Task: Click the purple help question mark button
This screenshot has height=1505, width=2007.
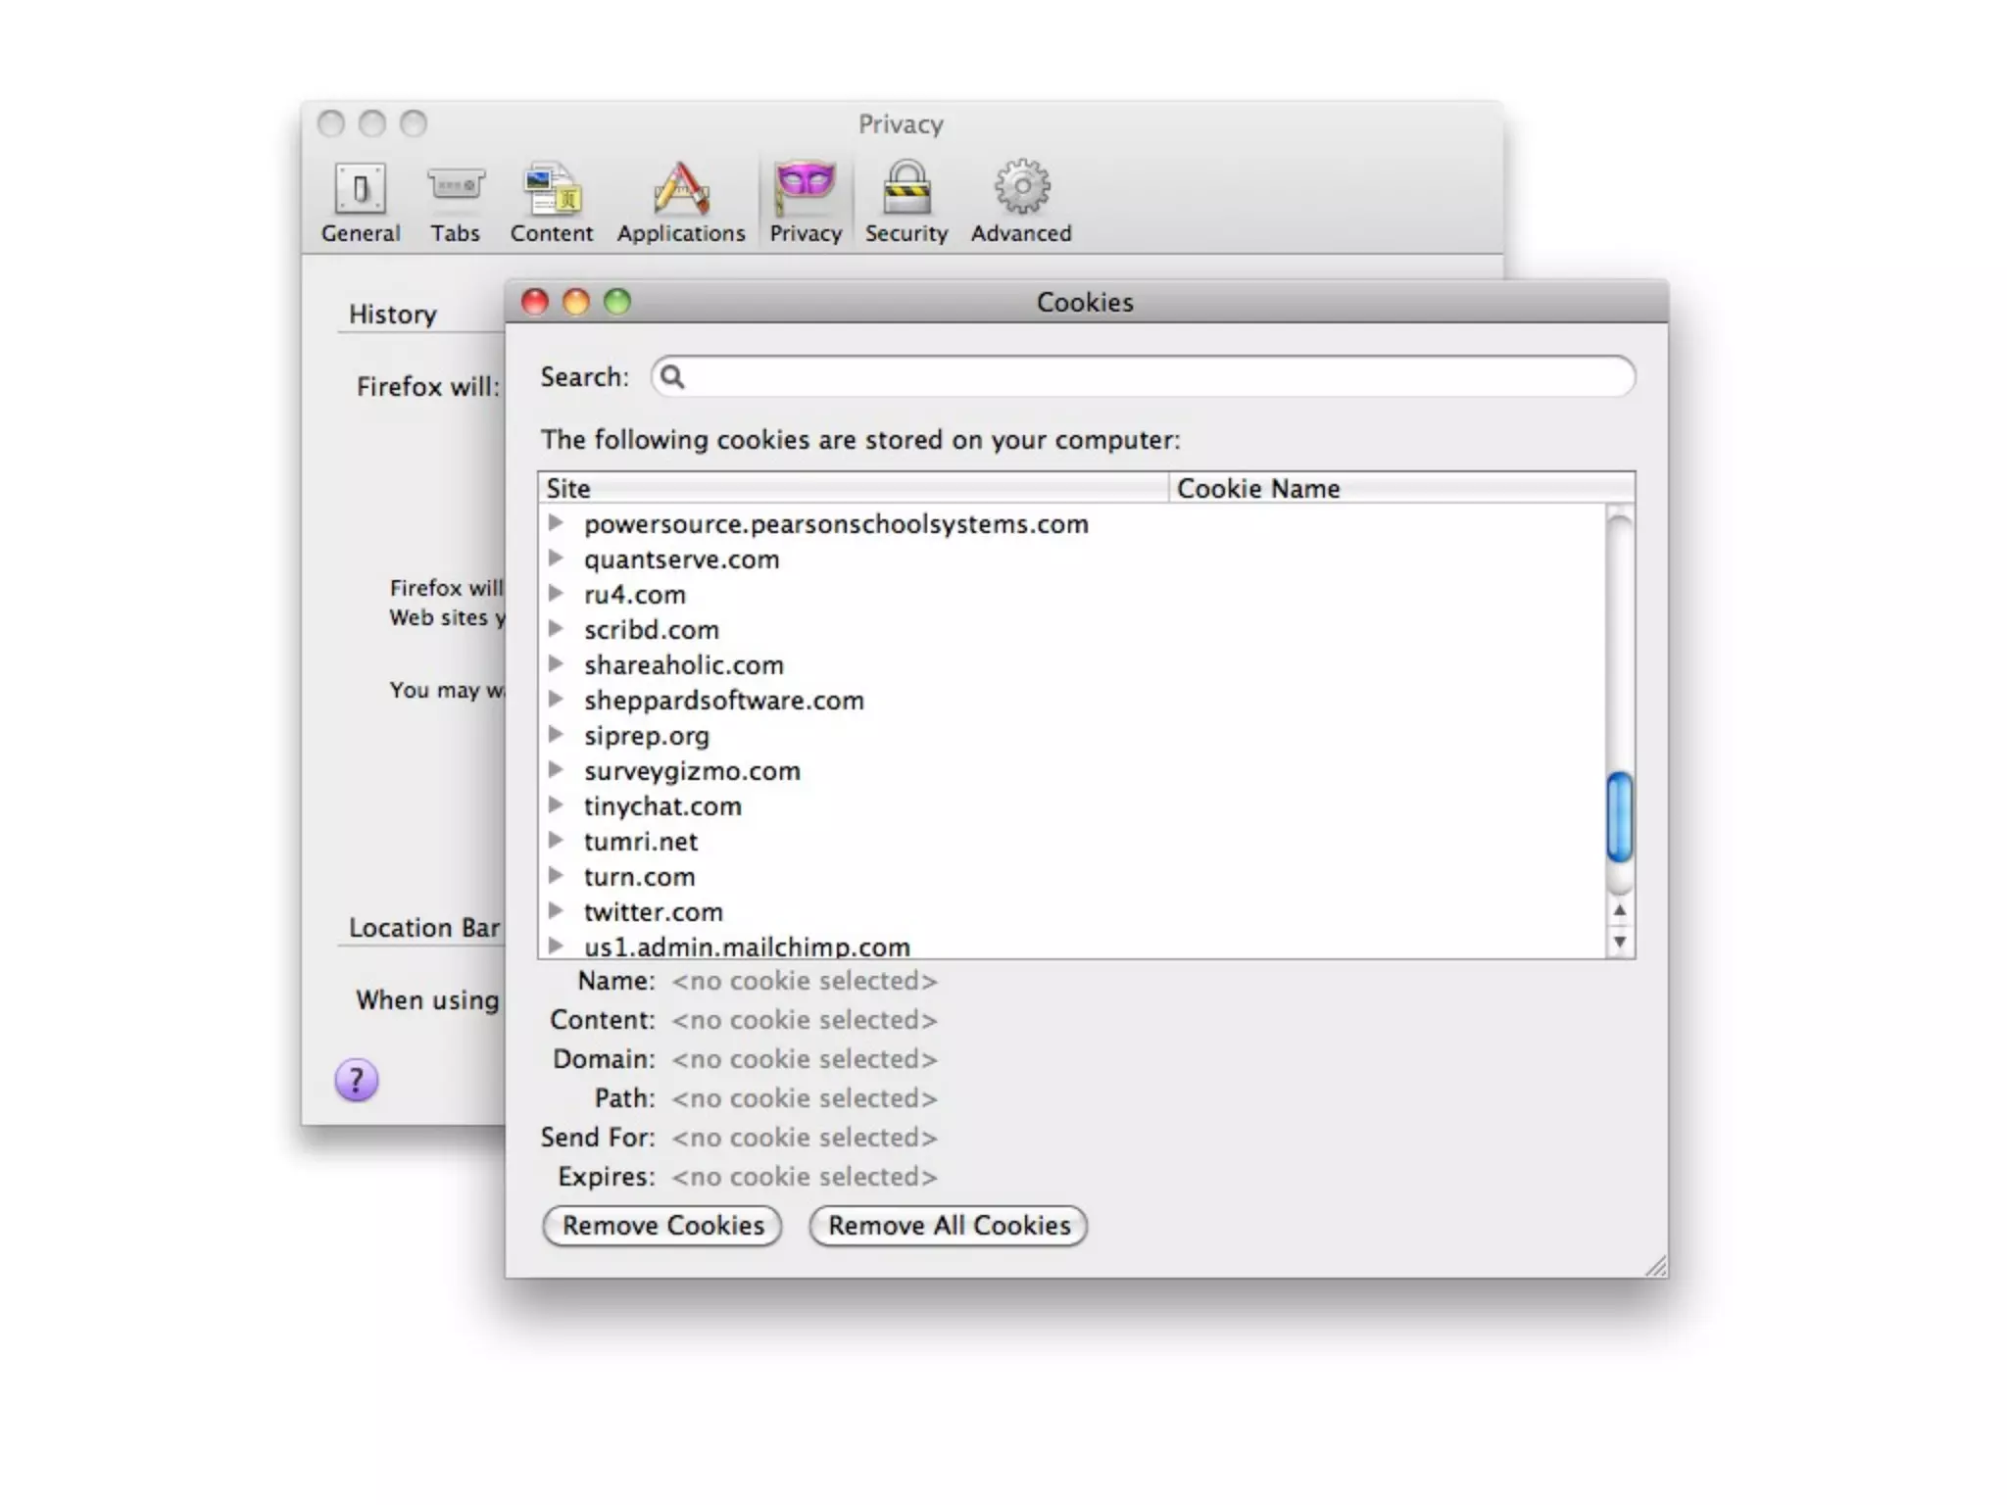Action: [x=357, y=1081]
